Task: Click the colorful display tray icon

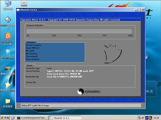Action: pos(151,118)
